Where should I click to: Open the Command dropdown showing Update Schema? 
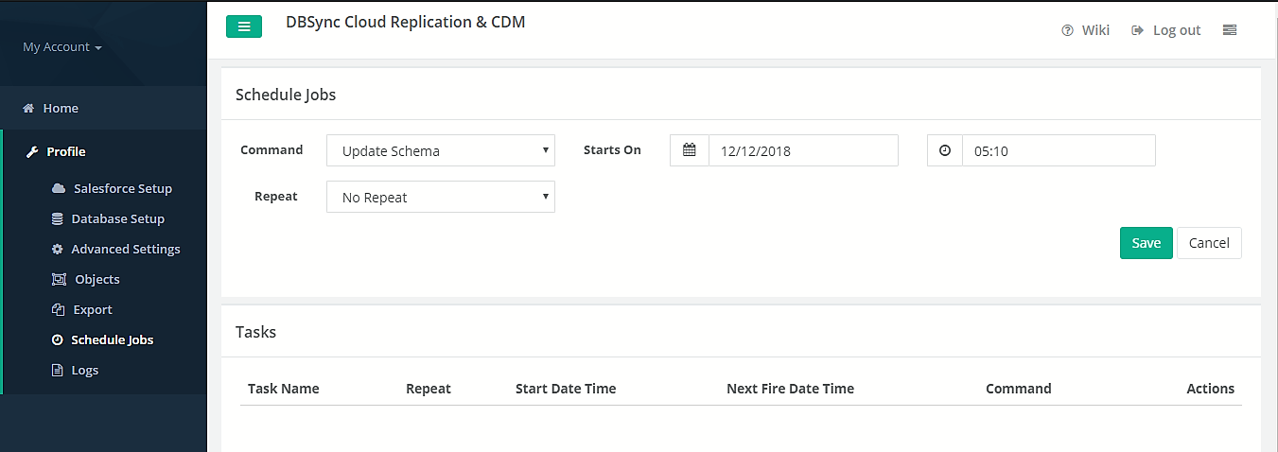point(441,150)
